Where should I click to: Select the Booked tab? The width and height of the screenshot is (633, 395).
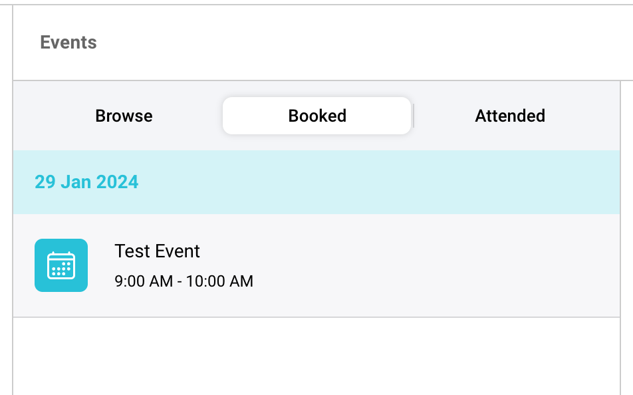[317, 116]
